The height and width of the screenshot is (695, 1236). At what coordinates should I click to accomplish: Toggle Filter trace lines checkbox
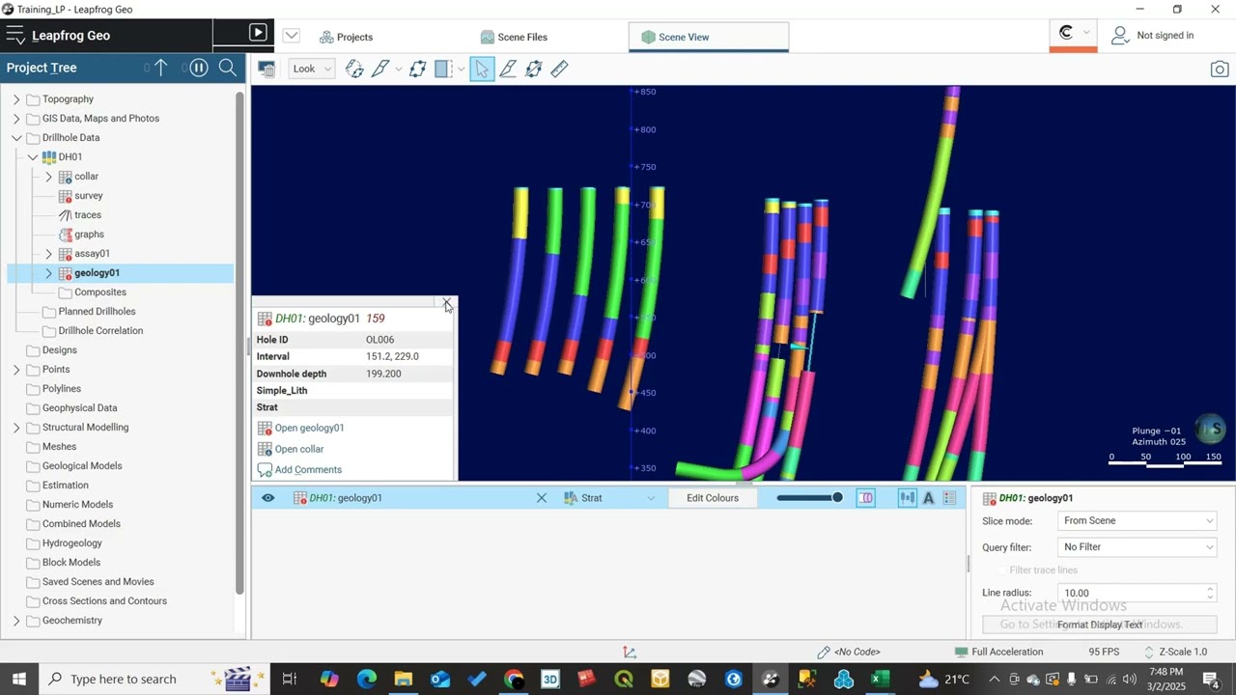coord(1000,570)
